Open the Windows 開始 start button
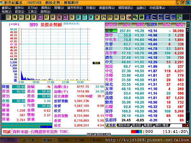This screenshot has height=143, width=191. click(x=10, y=140)
